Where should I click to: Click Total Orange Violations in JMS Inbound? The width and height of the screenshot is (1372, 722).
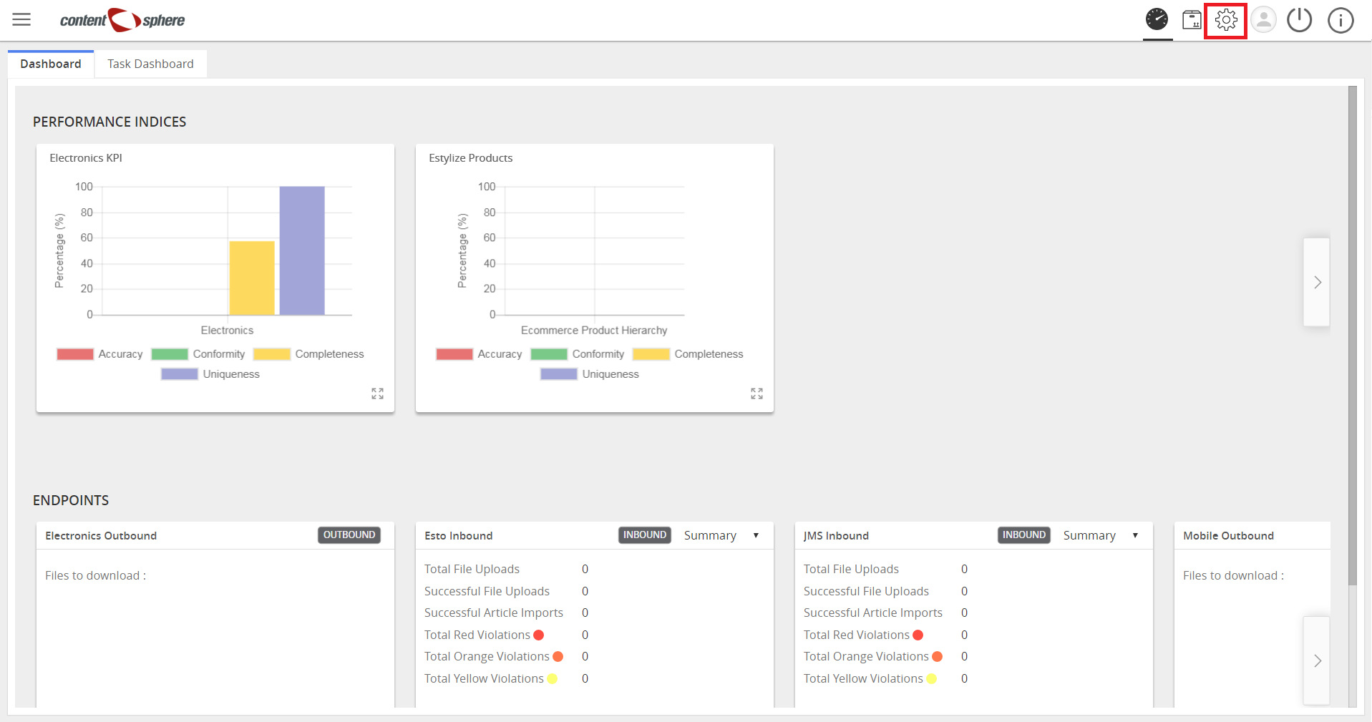point(866,656)
